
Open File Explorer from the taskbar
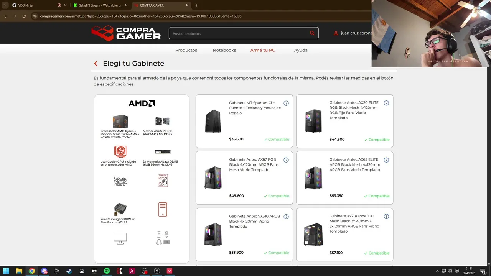tap(19, 271)
